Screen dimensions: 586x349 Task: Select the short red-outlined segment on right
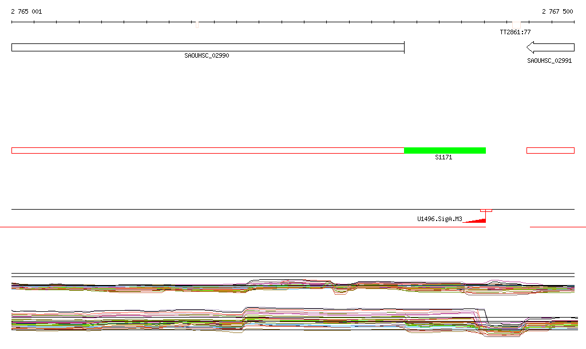550,150
